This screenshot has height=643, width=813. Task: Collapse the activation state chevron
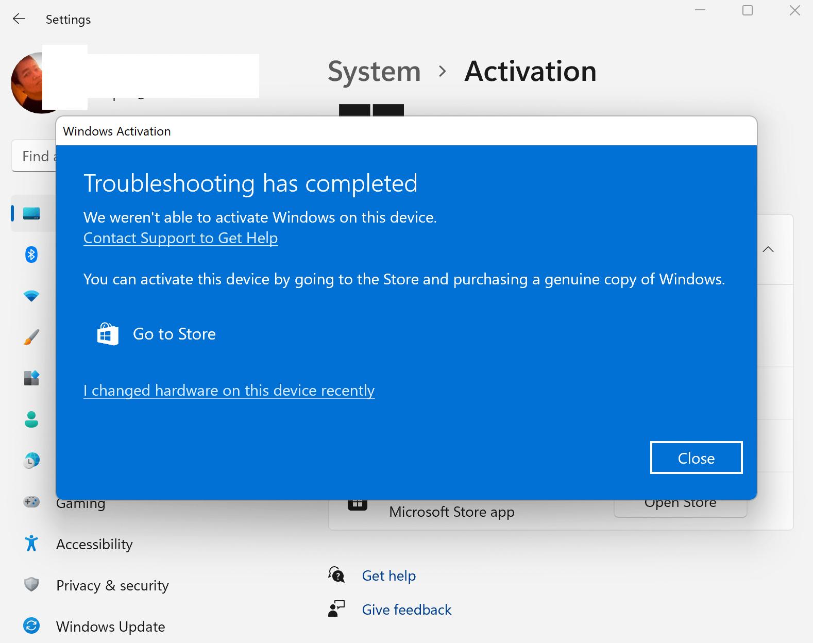[768, 249]
